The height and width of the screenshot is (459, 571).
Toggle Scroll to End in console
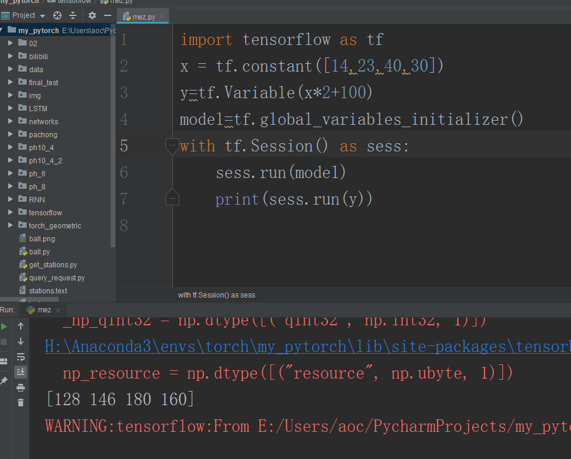point(21,371)
